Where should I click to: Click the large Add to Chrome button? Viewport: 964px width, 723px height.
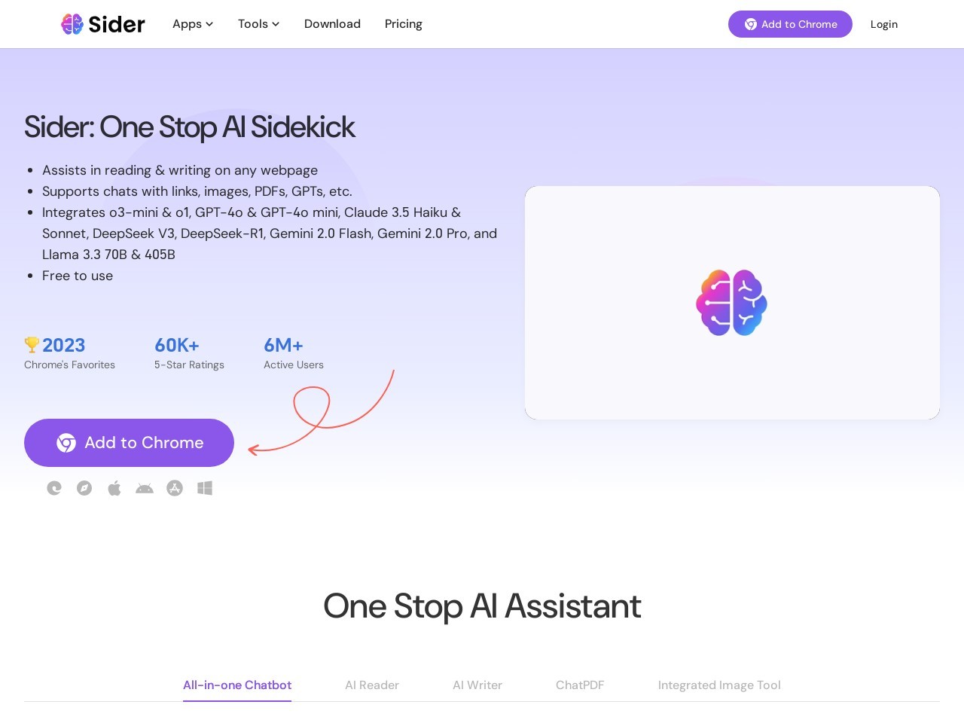pyautogui.click(x=129, y=443)
